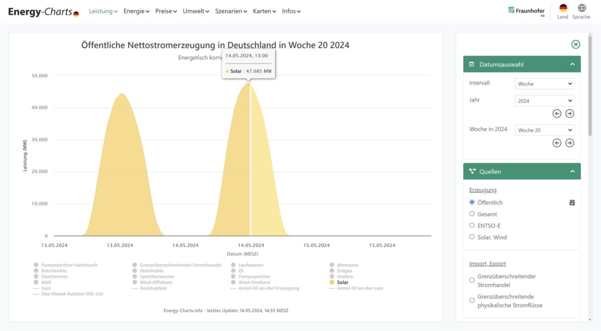Viewport: 601px width, 331px height.
Task: Click the left arrow to go to previous year
Action: 556,113
